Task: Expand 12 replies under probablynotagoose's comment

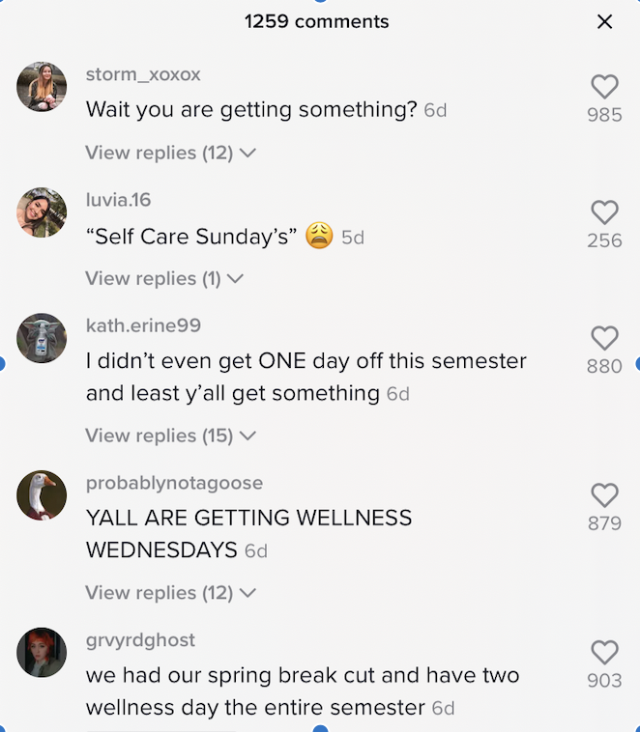Action: coord(170,593)
